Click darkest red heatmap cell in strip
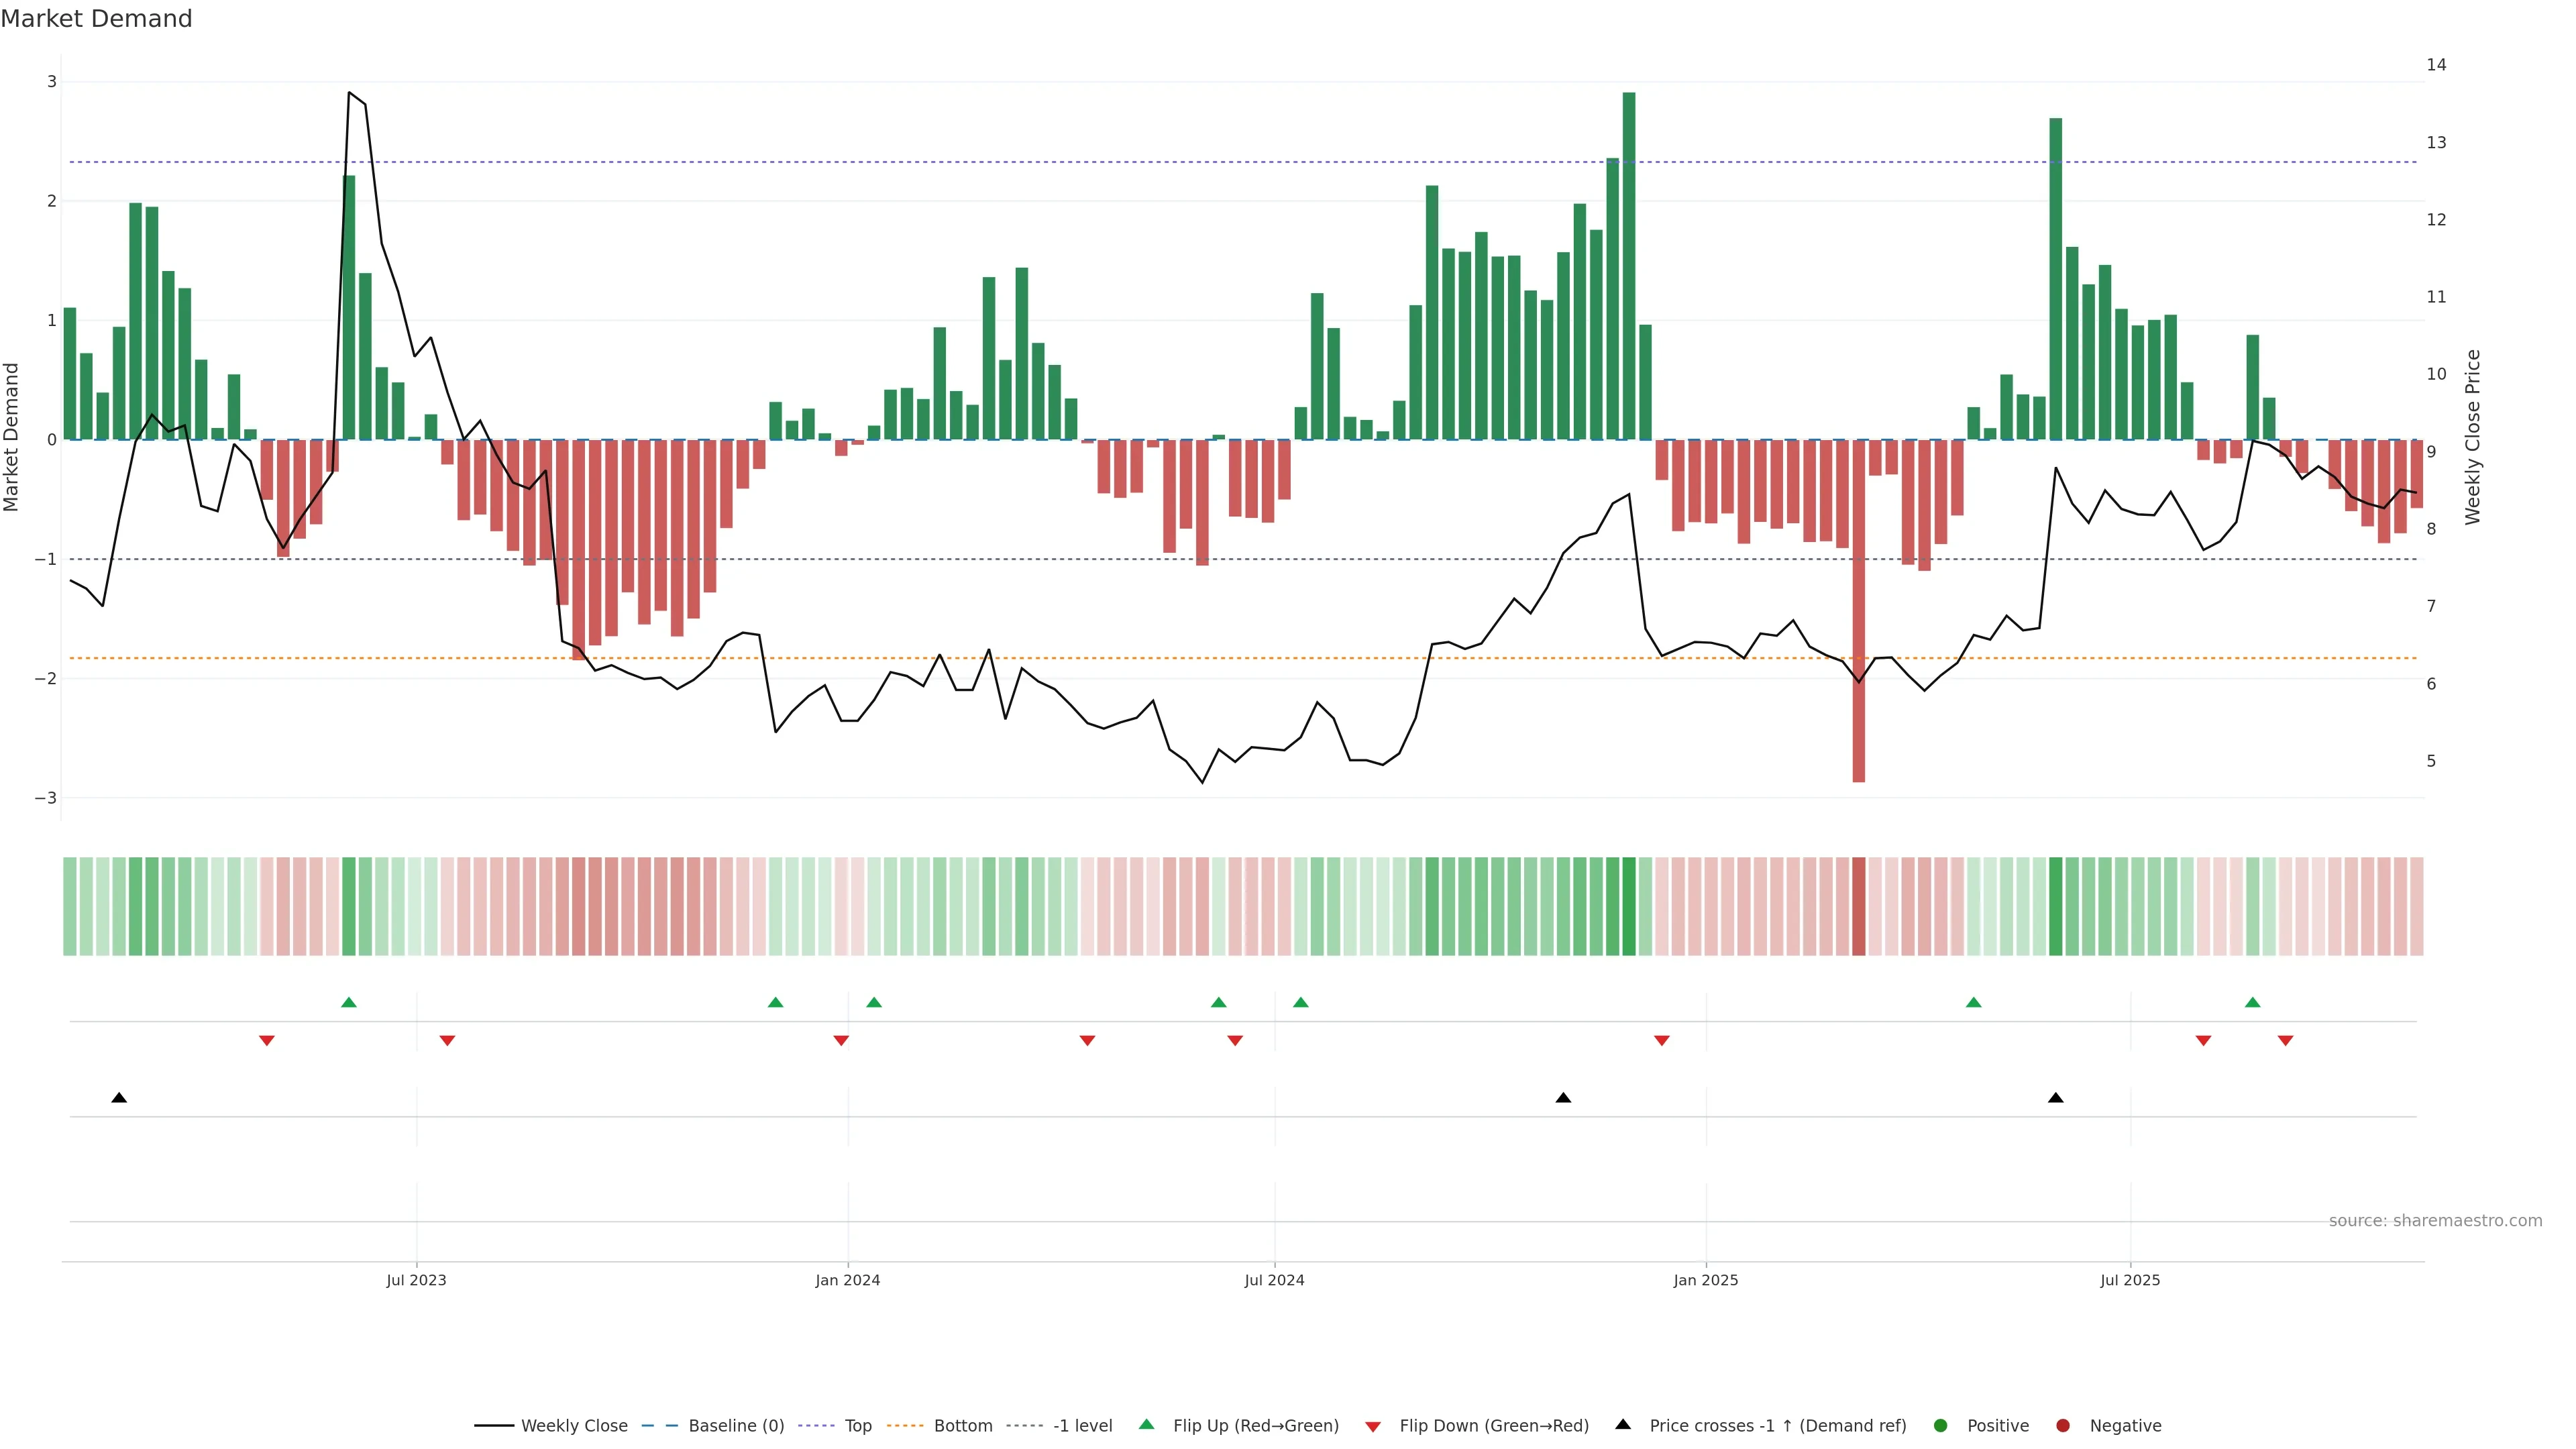The width and height of the screenshot is (2576, 1449). click(x=1858, y=906)
